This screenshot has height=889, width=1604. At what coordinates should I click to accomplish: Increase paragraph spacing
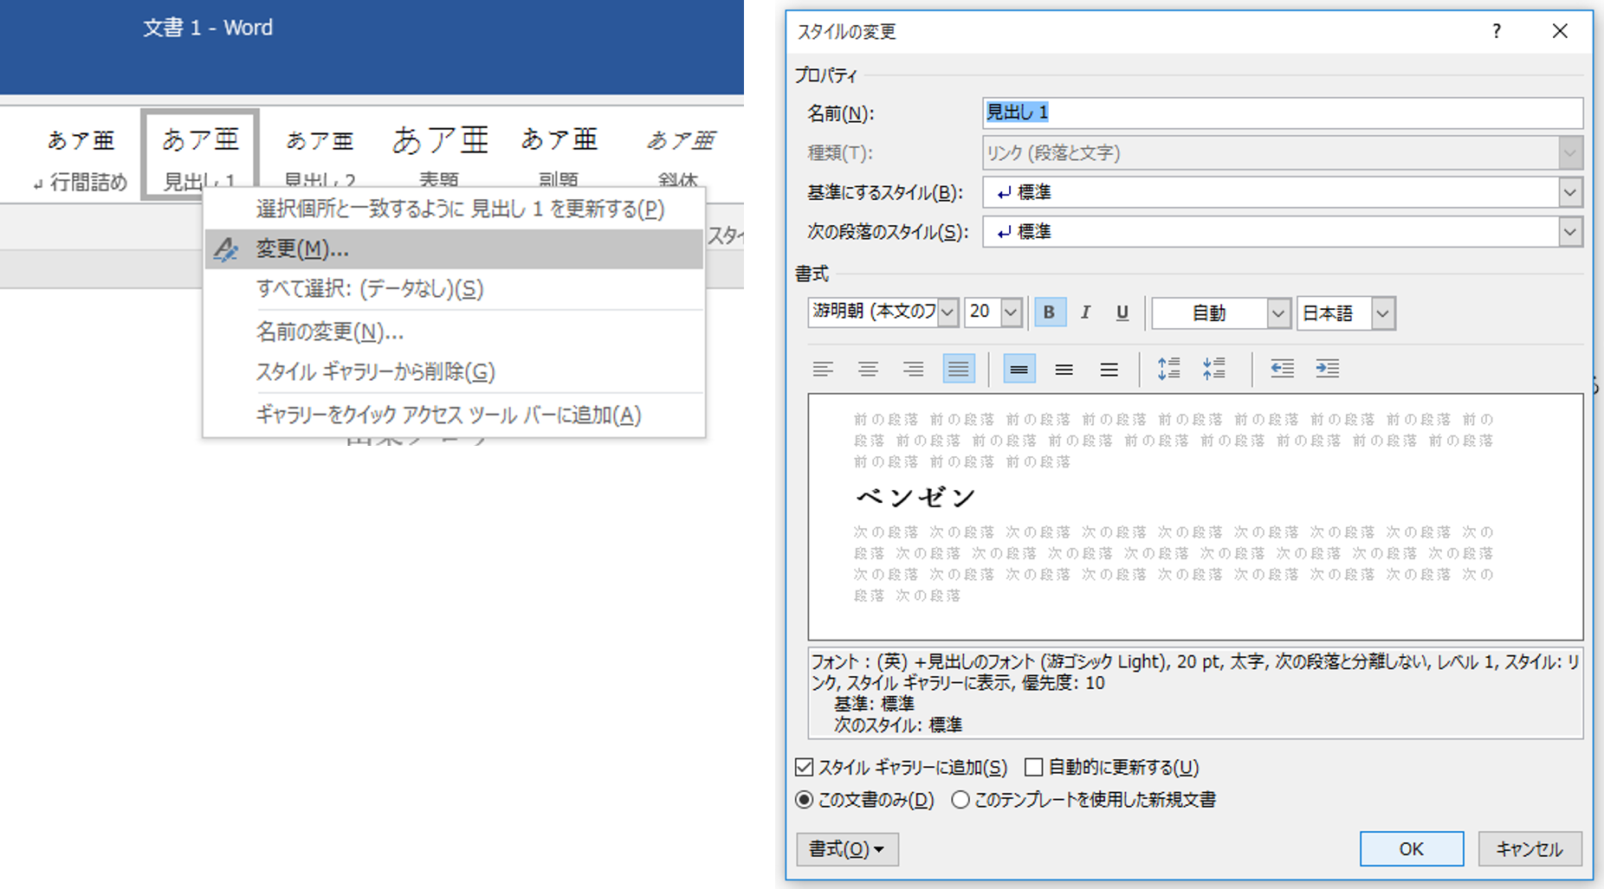pyautogui.click(x=1168, y=369)
